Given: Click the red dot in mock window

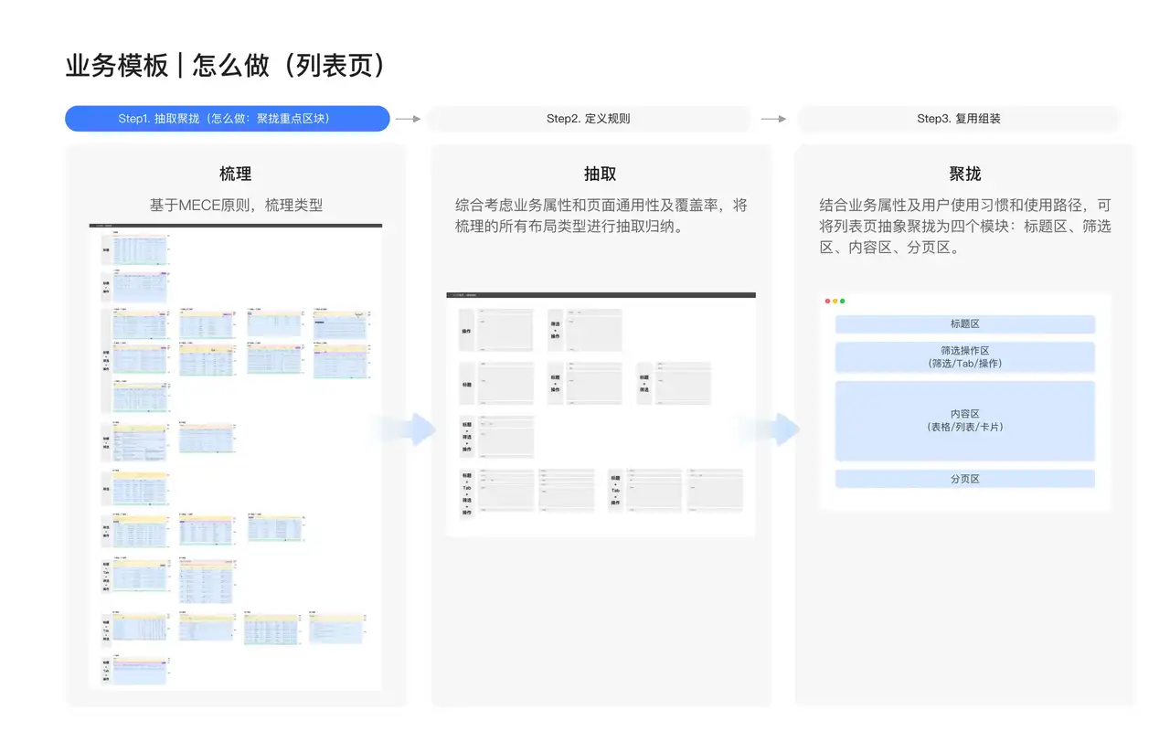Looking at the screenshot, I should pos(827,301).
